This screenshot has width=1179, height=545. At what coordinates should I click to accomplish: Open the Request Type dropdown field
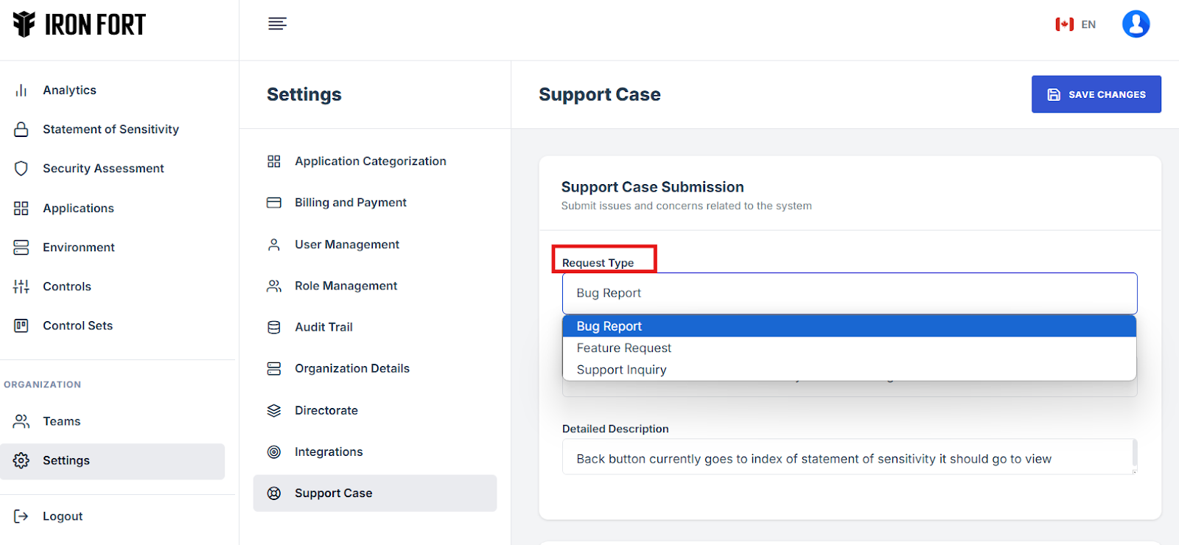point(849,293)
